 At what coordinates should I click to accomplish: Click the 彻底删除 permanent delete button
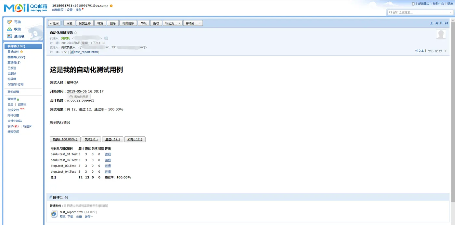tap(128, 23)
